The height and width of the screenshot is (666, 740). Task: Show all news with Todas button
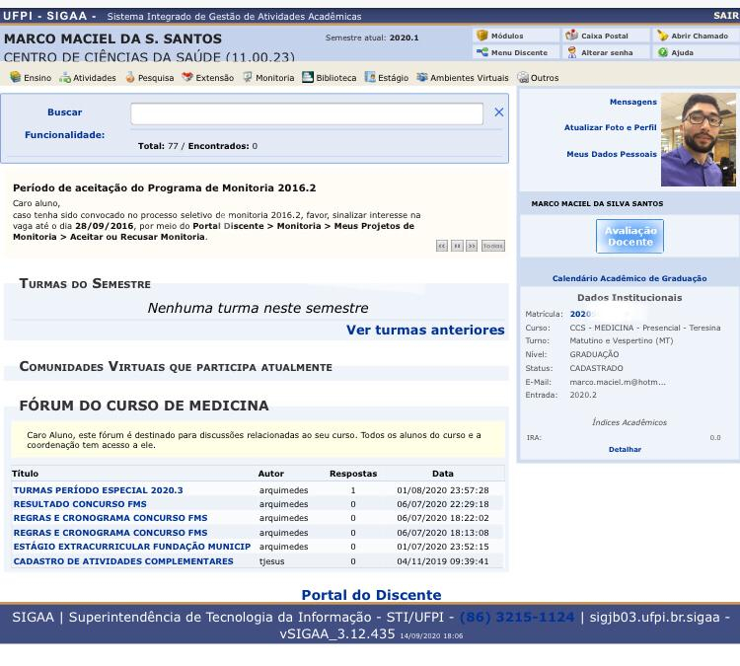click(x=493, y=246)
